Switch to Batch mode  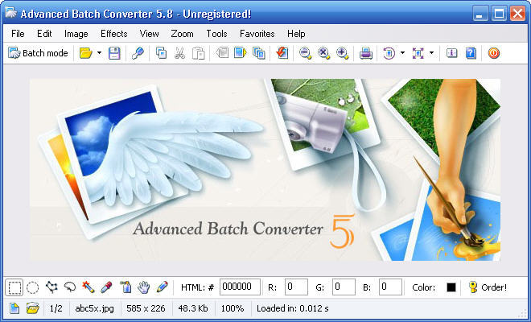[38, 53]
